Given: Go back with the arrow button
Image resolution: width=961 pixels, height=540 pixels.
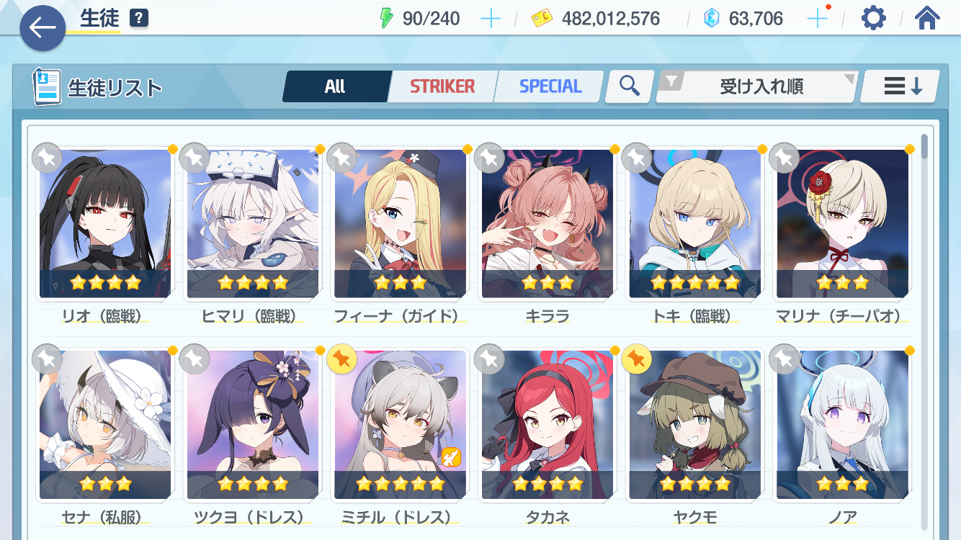Looking at the screenshot, I should tap(43, 27).
